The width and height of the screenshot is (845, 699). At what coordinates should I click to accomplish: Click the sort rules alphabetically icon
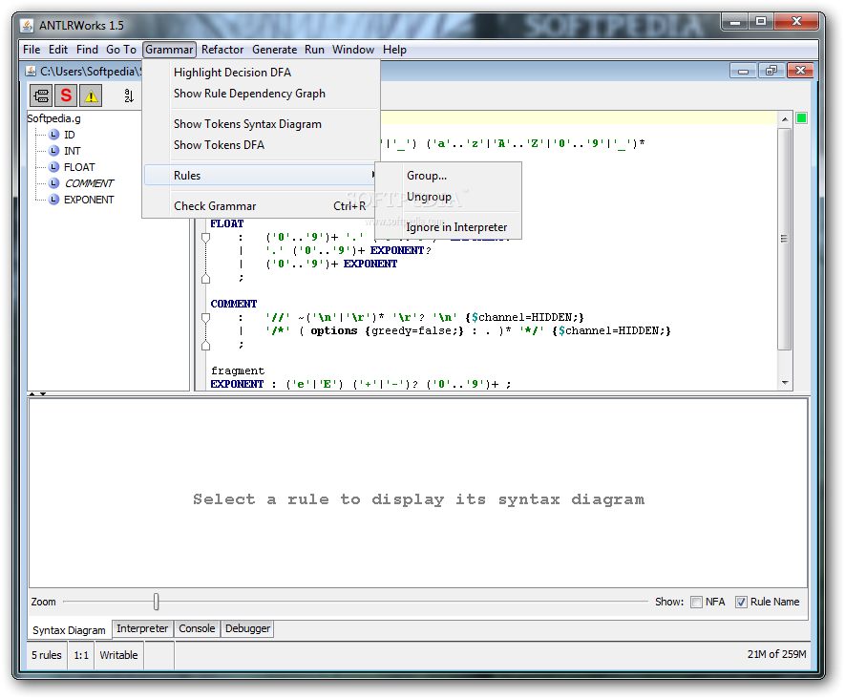(129, 95)
